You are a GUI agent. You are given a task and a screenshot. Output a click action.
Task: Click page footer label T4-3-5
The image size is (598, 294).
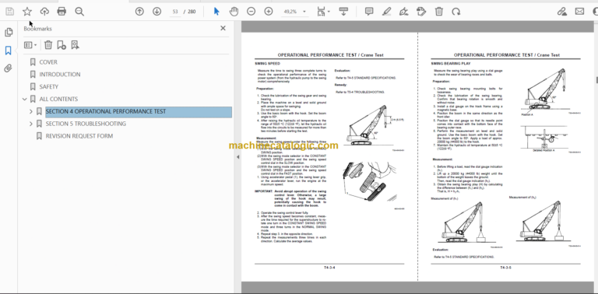(505, 268)
